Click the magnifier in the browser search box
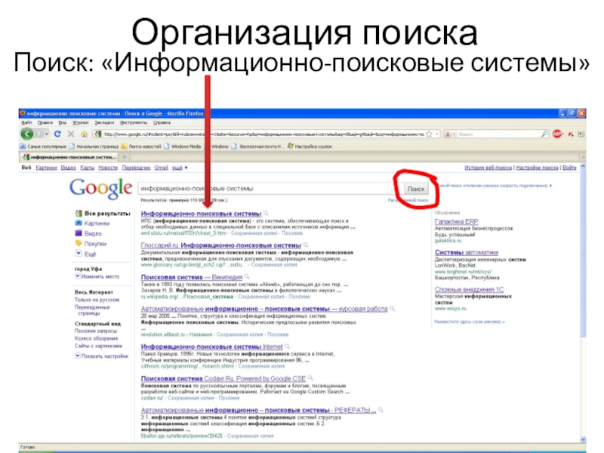 coord(544,134)
